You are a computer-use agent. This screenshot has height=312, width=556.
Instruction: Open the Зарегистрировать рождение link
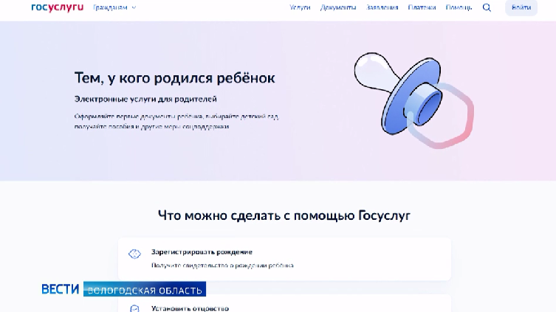[x=202, y=252]
